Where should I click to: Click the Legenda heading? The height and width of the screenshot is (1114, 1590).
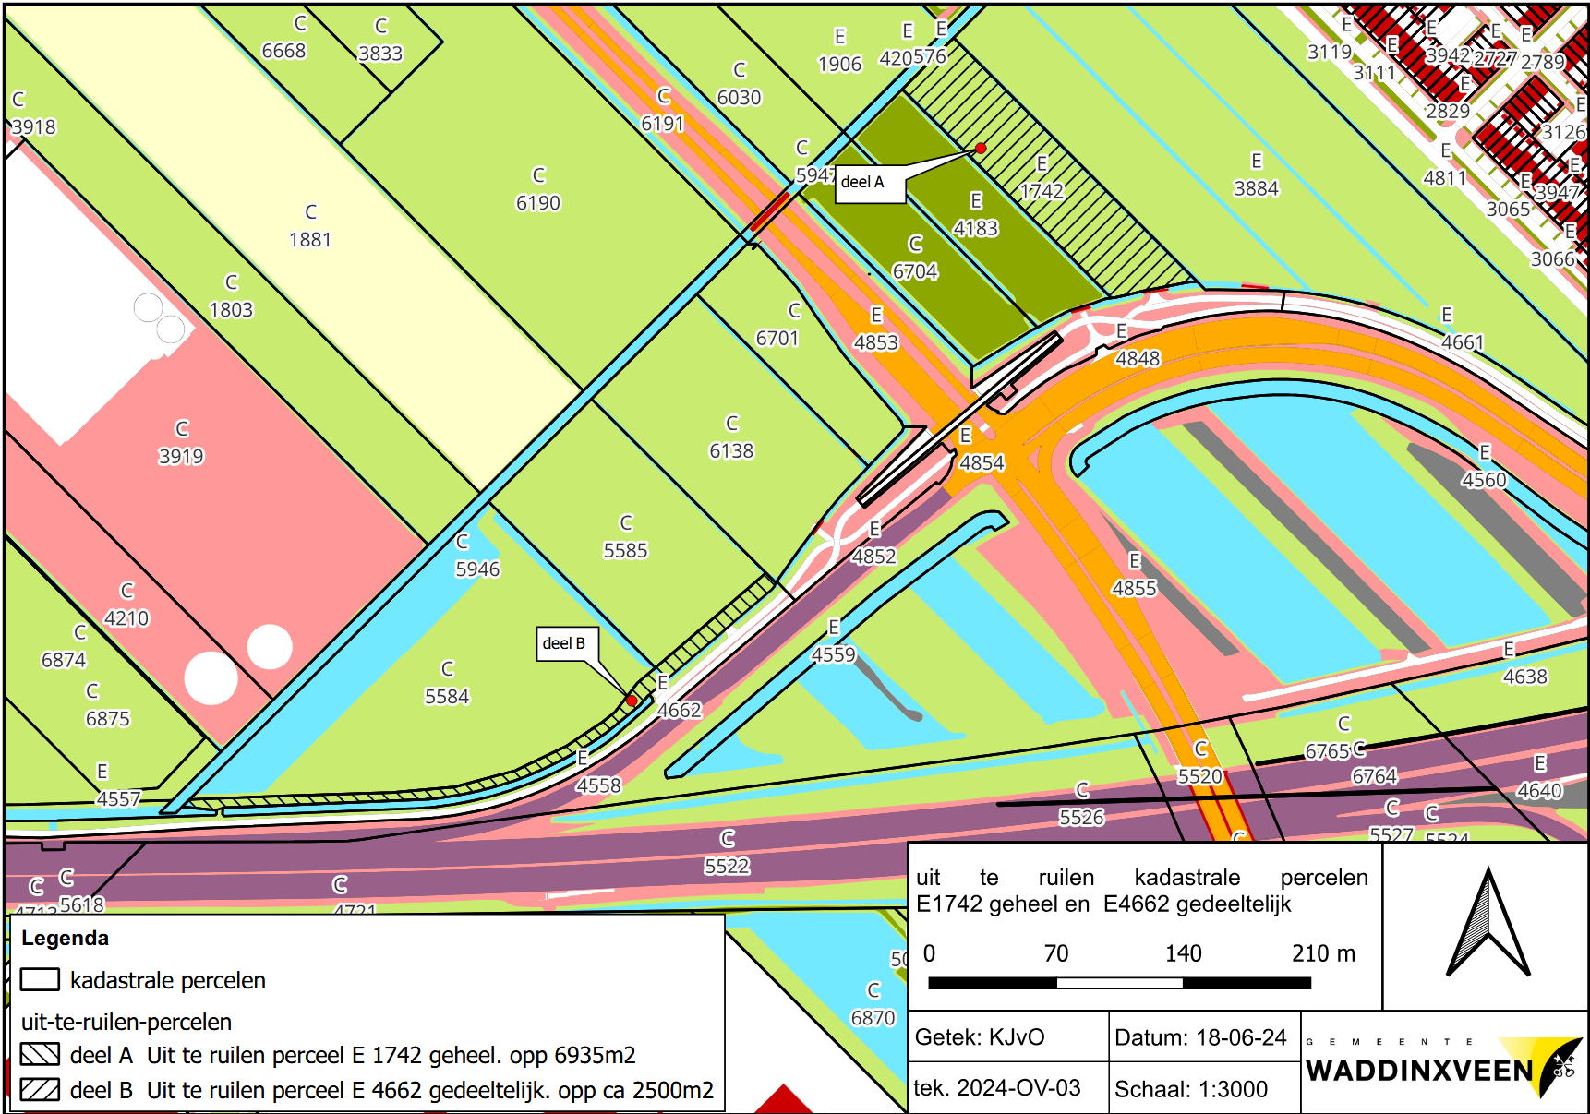point(66,939)
